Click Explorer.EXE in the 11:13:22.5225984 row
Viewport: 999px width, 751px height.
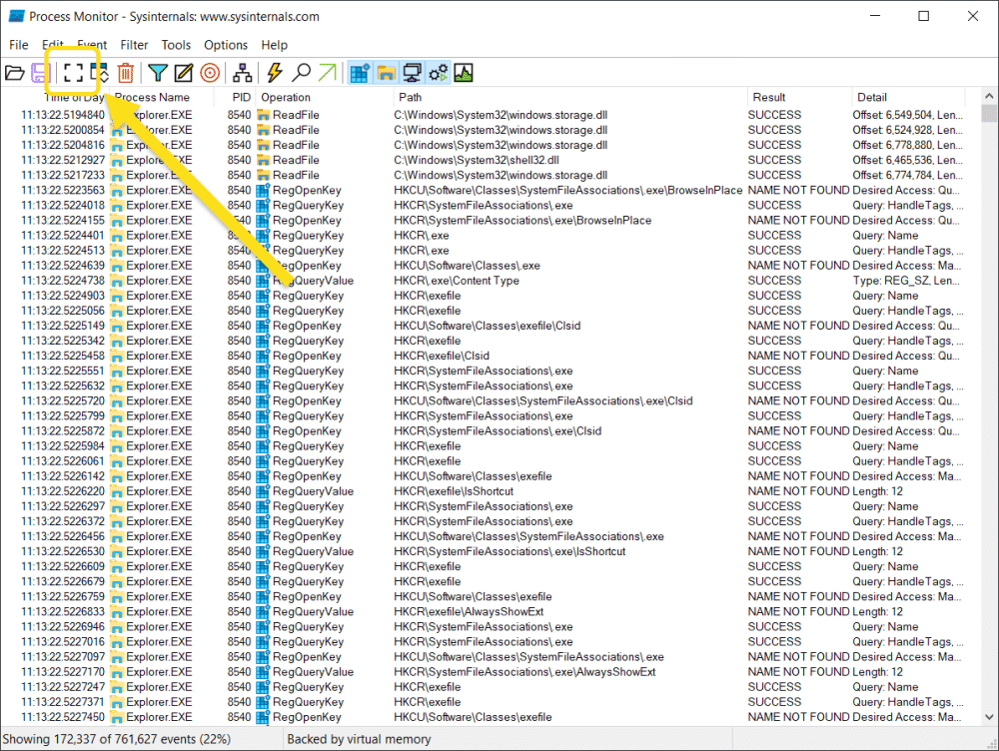tap(159, 446)
